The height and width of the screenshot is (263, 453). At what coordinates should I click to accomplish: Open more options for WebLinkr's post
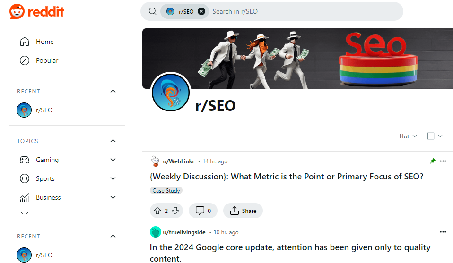[x=443, y=161]
